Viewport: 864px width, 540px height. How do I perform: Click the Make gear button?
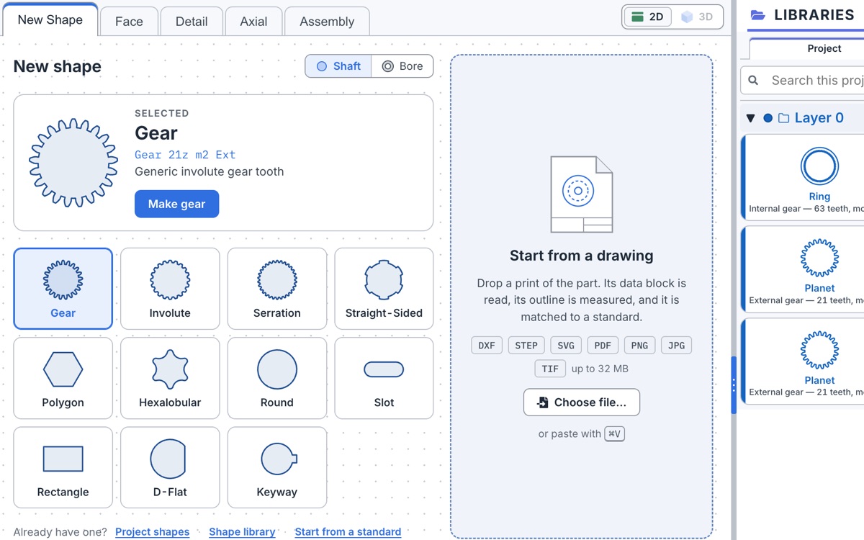(176, 204)
